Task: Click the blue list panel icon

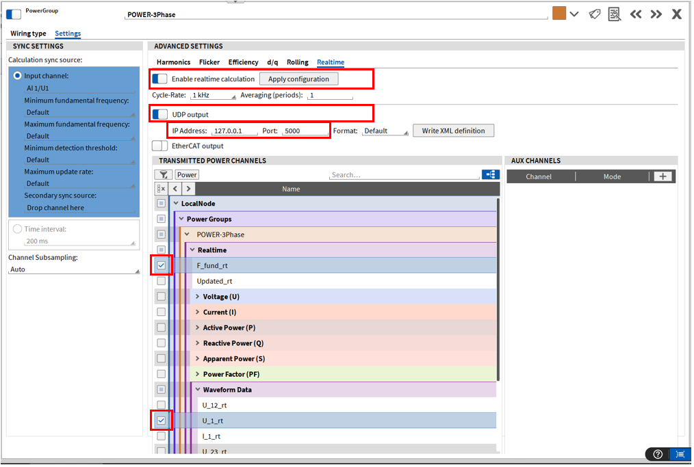Action: pyautogui.click(x=680, y=454)
